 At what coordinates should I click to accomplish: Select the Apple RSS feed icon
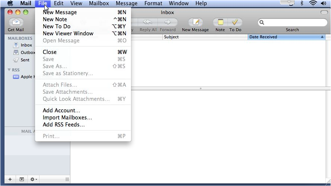click(x=16, y=77)
